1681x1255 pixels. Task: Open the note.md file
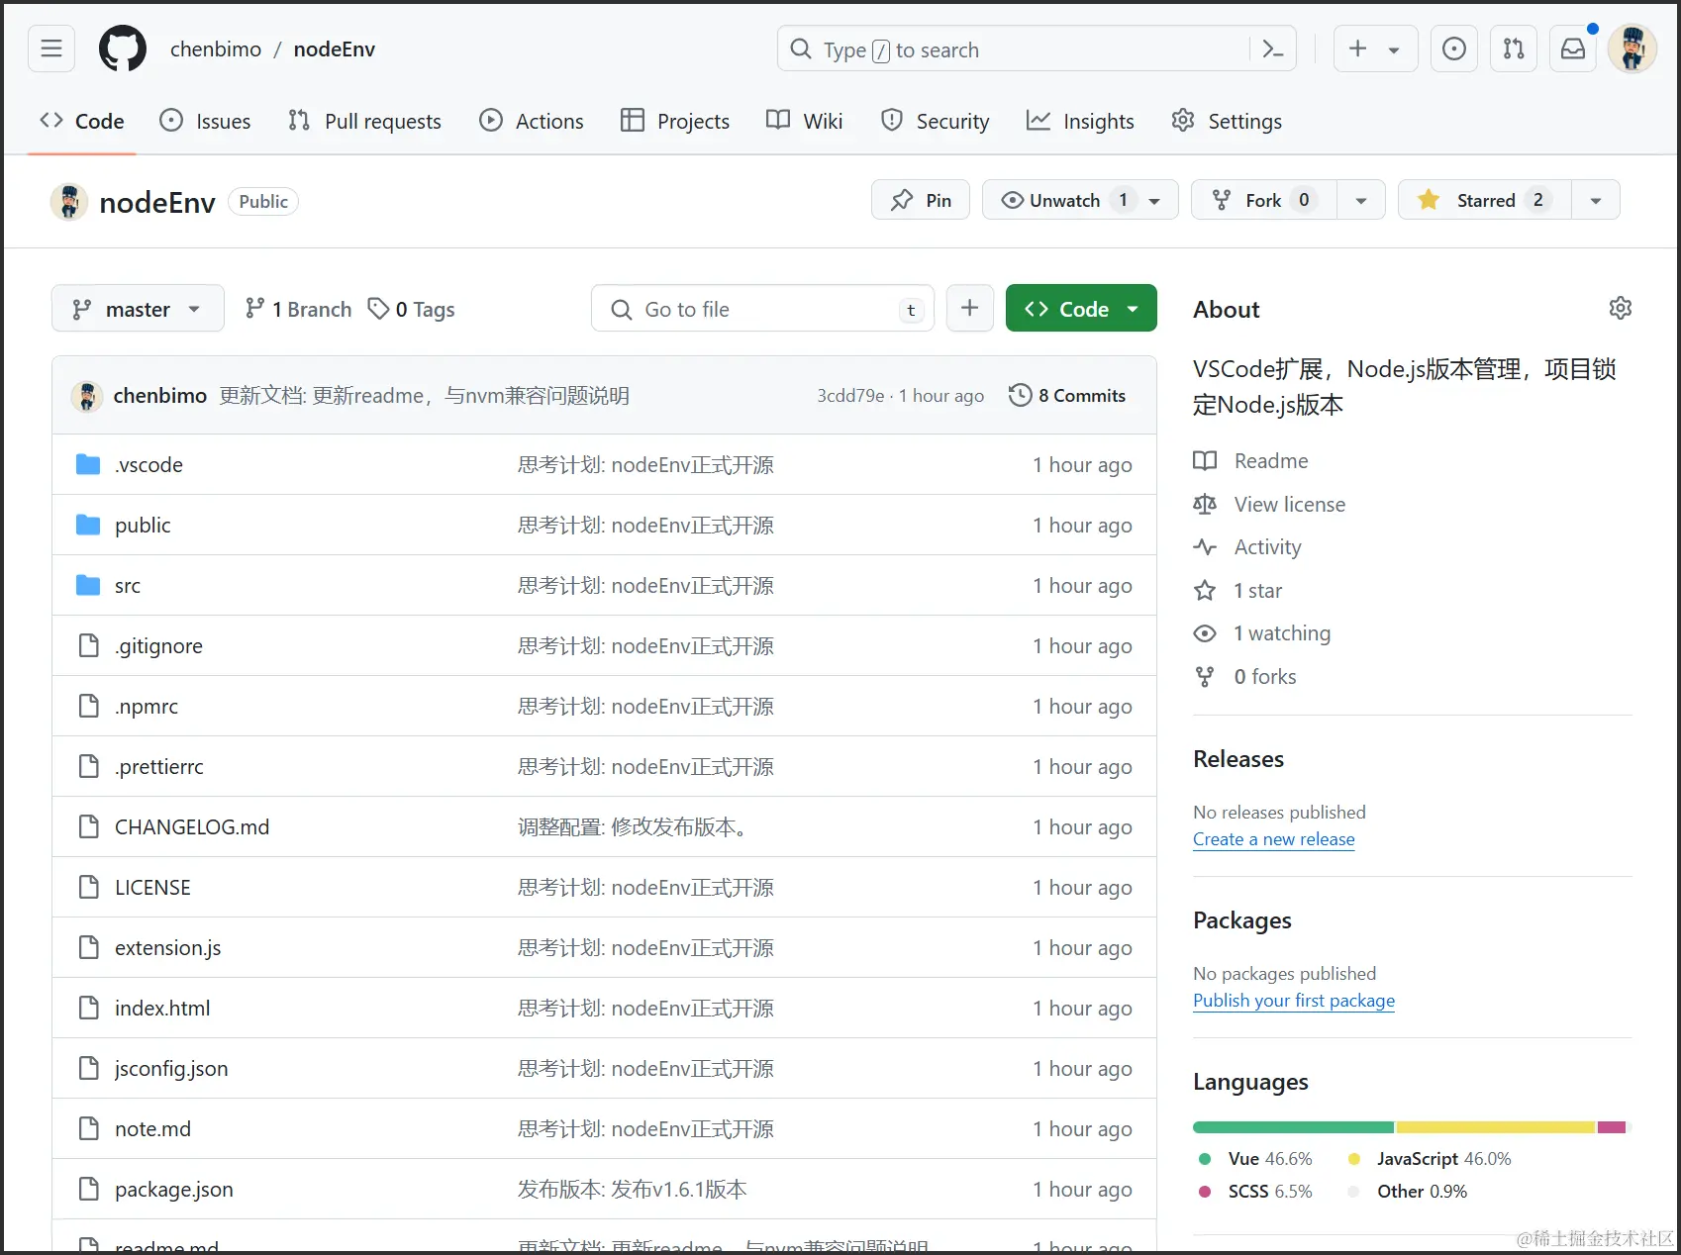coord(152,1128)
